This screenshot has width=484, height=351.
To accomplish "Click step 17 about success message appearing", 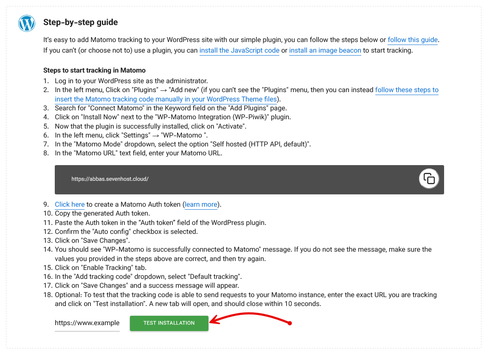I will [147, 286].
